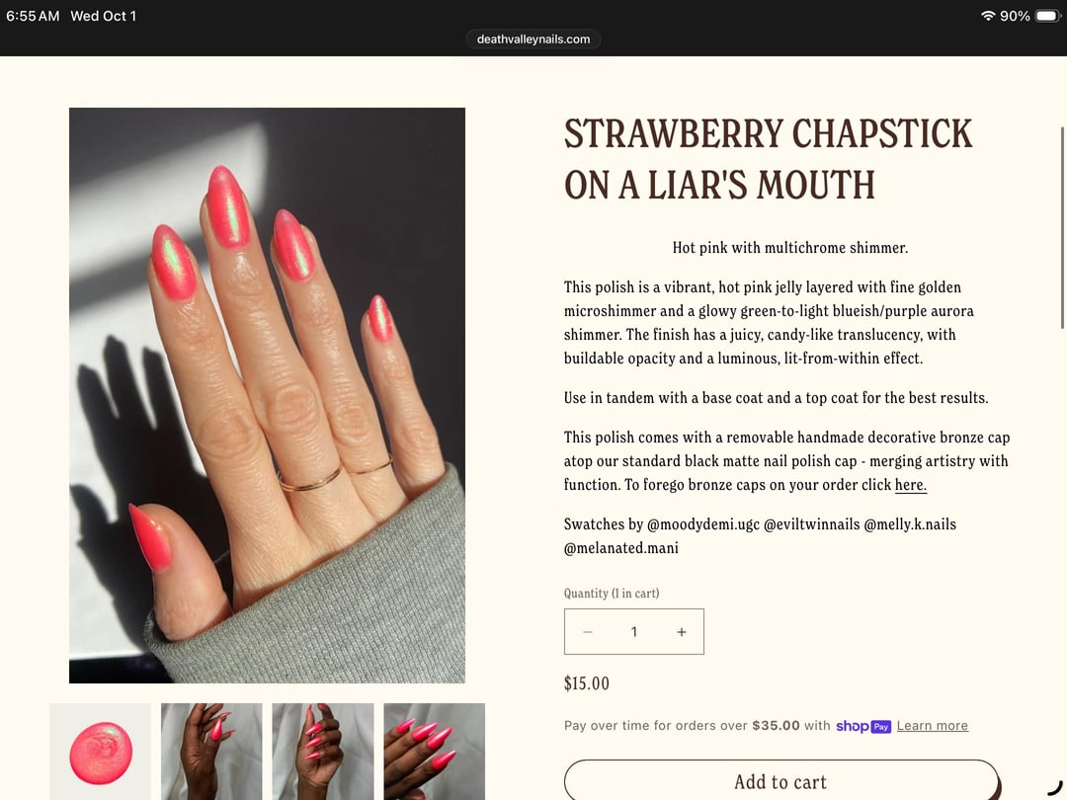Click the page scrollbar on the right edge

point(1062,228)
